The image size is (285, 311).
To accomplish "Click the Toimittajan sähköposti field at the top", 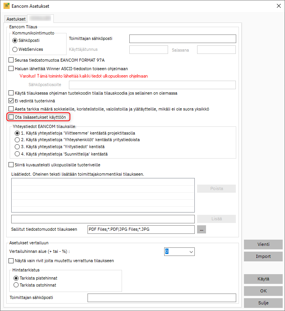I will tap(182, 39).
